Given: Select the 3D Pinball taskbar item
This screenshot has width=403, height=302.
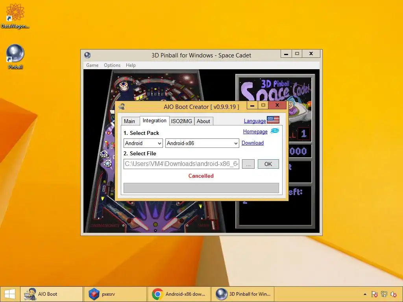Looking at the screenshot, I should 242,294.
